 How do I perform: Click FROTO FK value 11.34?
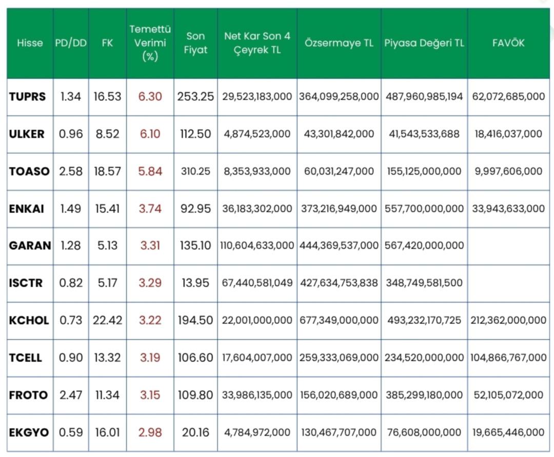pos(107,395)
